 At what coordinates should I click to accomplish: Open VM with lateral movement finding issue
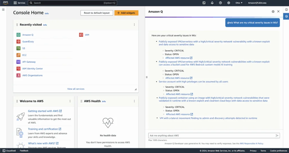[x=208, y=118]
